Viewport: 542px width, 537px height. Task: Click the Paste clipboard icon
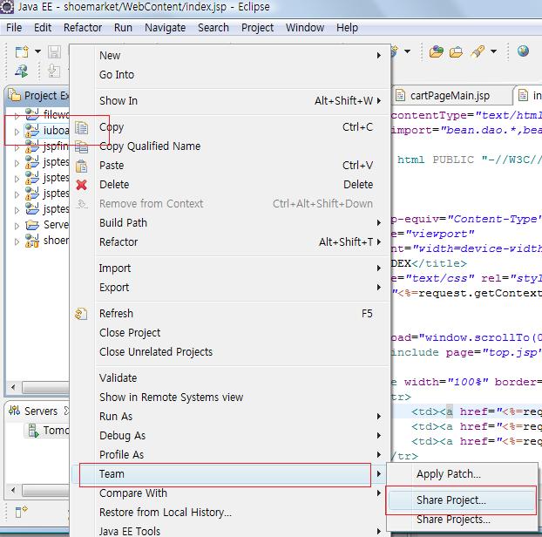[x=81, y=167]
